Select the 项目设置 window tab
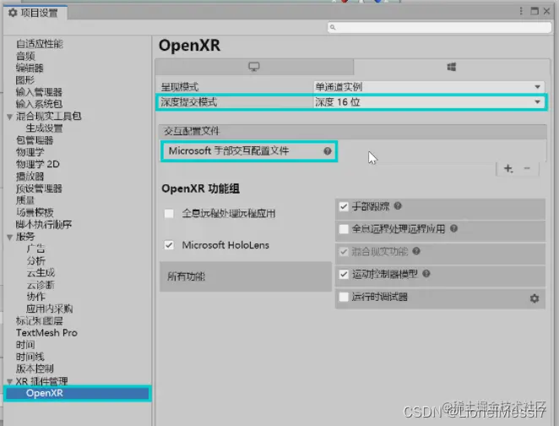 pos(35,13)
